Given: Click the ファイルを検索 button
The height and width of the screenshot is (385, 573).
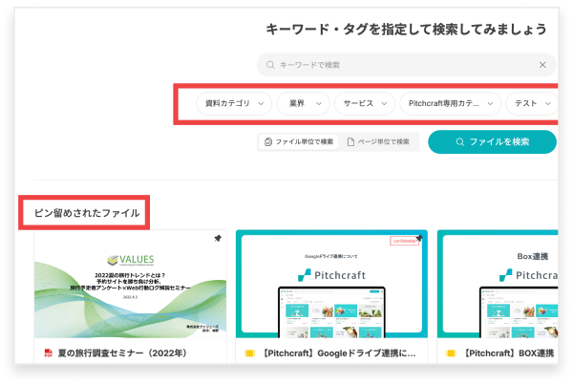Looking at the screenshot, I should tap(492, 141).
